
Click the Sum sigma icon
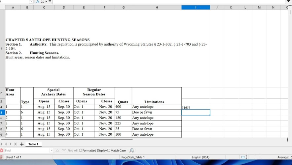coord(42,2)
